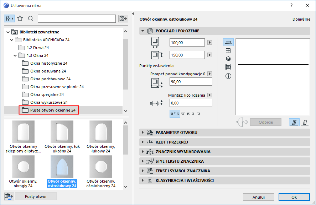The height and width of the screenshot is (205, 316).
Task: Click the reveal depth icon beside 0,00
Action: (x=157, y=103)
